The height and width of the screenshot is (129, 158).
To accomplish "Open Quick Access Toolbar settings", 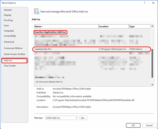I will (x=14, y=54).
